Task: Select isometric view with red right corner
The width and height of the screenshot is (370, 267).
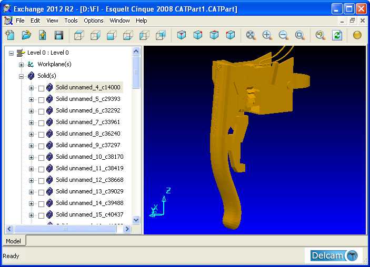Action: 198,35
